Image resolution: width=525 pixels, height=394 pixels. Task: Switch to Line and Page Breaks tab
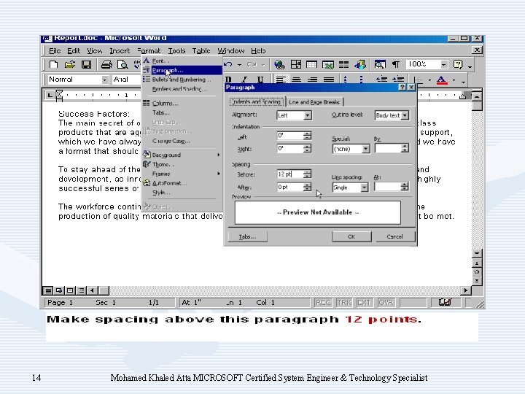314,102
